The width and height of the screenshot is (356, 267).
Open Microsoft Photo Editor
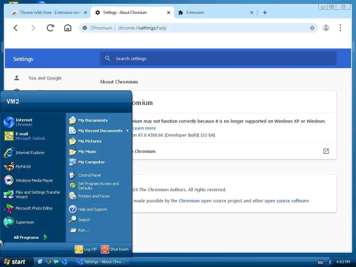[33, 208]
